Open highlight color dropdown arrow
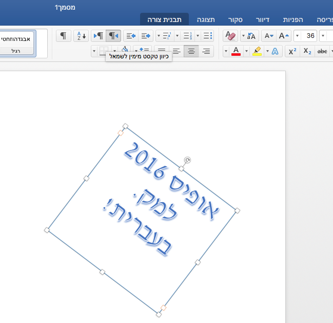The width and height of the screenshot is (333, 323). [246, 51]
